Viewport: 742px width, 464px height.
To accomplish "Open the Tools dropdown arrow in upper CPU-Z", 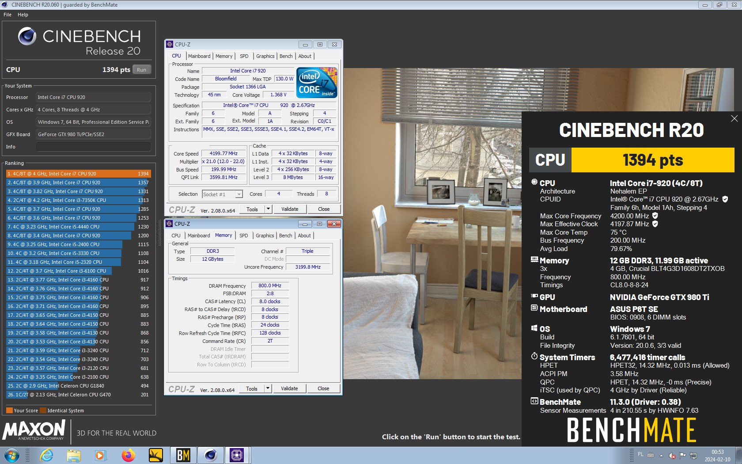I will (x=268, y=209).
